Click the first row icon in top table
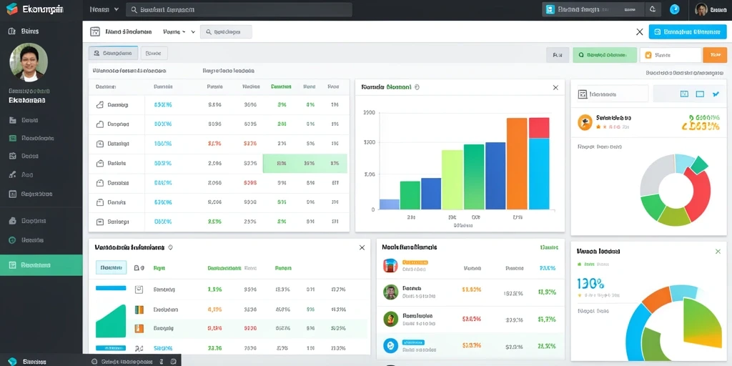Viewport: 732px width, 366px height. pos(99,105)
